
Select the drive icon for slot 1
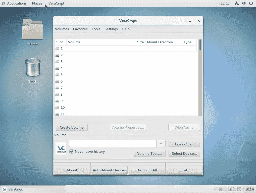point(57,49)
